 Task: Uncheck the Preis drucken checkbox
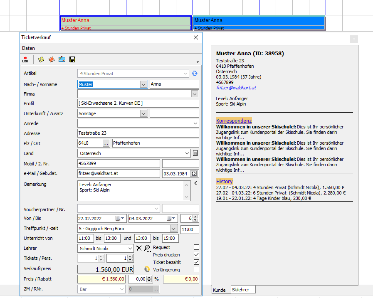(197, 255)
